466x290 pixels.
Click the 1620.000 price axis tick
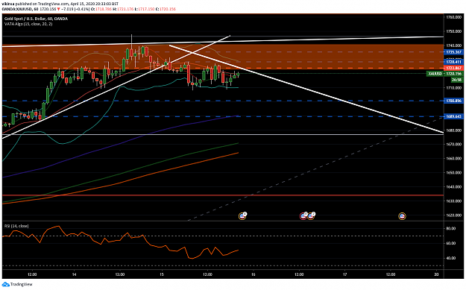pos(453,215)
